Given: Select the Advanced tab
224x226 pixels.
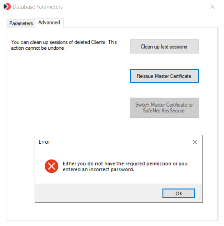Looking at the screenshot, I should tap(49, 23).
